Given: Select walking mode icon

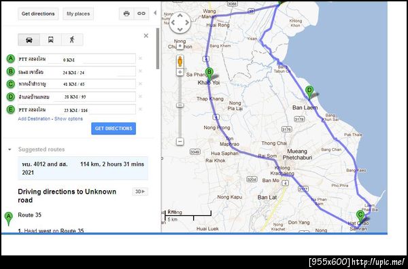Looking at the screenshot, I should [x=72, y=40].
